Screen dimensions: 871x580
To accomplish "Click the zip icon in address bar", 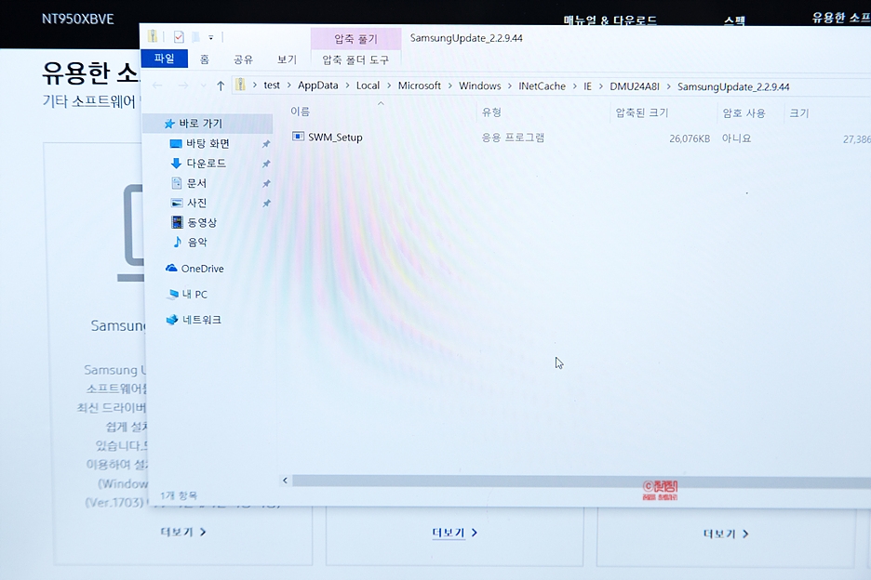I will point(240,85).
